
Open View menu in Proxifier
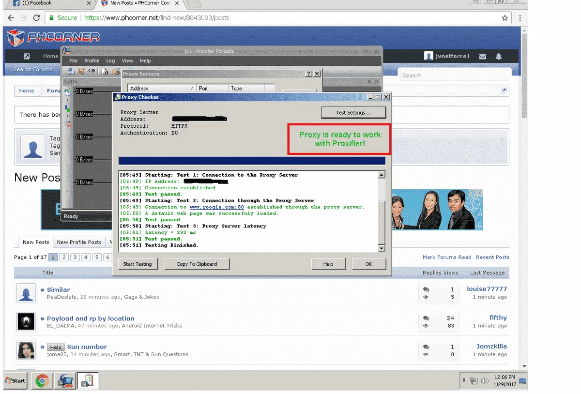[127, 61]
